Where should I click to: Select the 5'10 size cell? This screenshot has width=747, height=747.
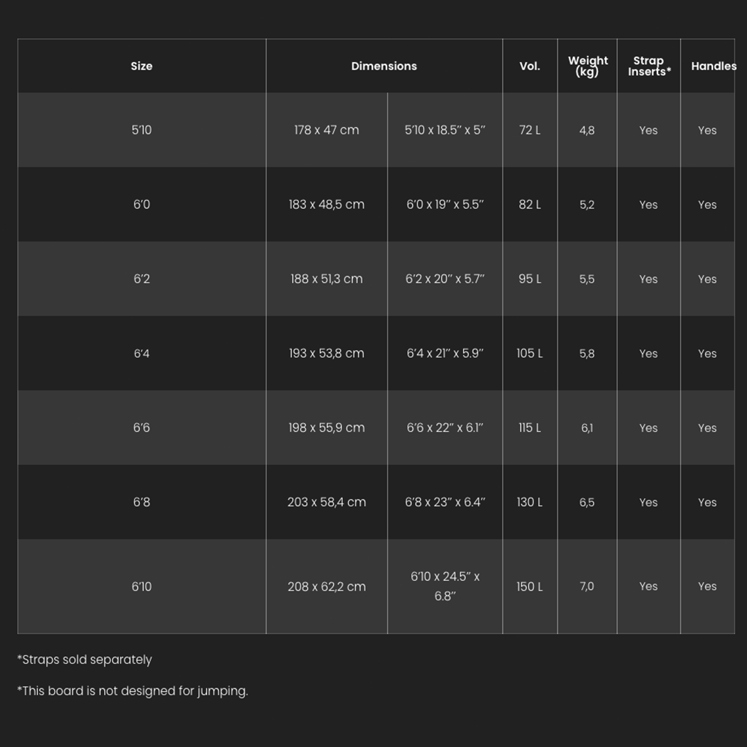tap(142, 130)
